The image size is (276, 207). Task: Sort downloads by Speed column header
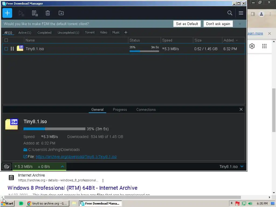(x=177, y=40)
